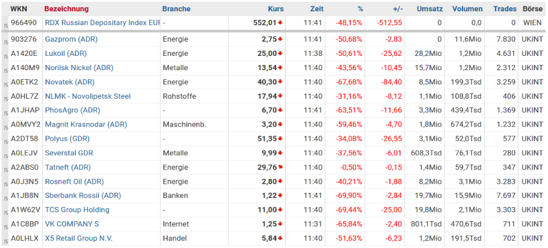Click the red down arrow by Polyus price
This screenshot has width=548, height=248.
click(x=280, y=139)
